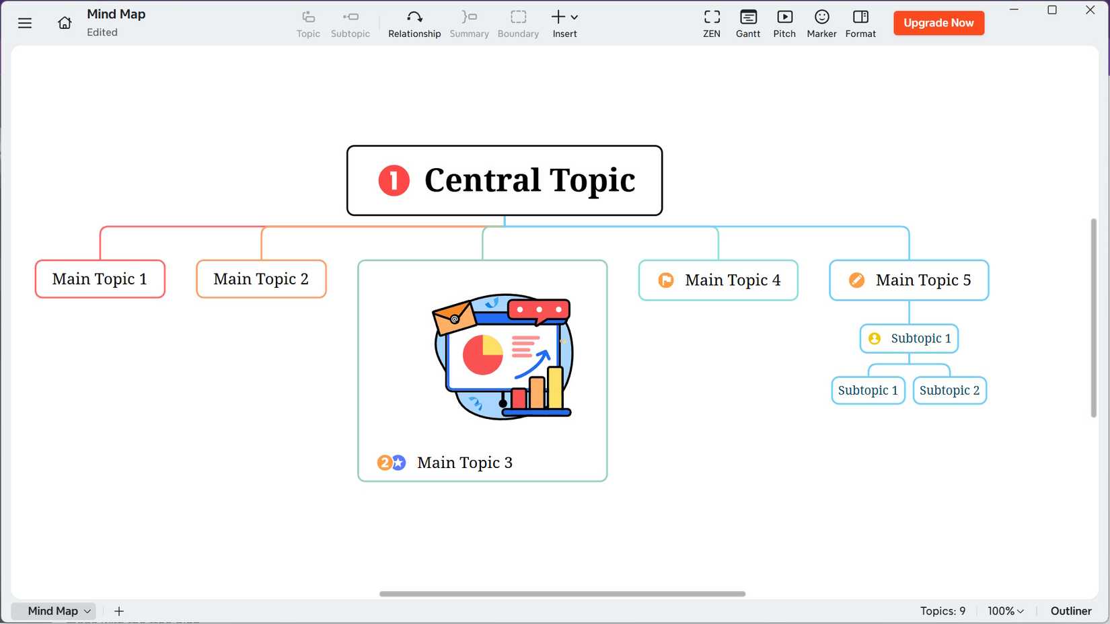This screenshot has height=624, width=1110.
Task: Click the Upgrade Now button
Action: click(x=938, y=23)
